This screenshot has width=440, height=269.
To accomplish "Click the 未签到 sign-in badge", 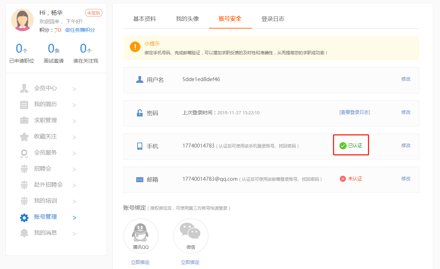I will (94, 13).
